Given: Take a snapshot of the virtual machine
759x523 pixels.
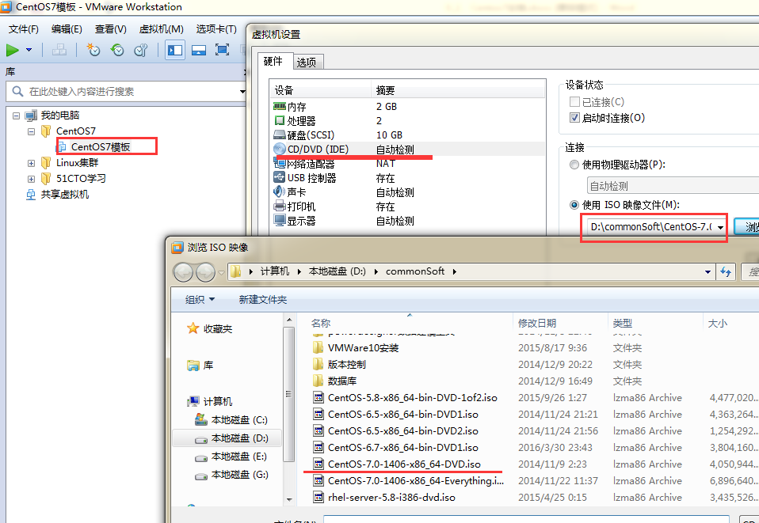Looking at the screenshot, I should (x=93, y=50).
